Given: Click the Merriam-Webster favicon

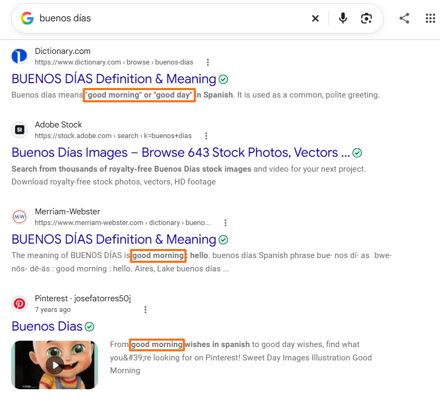Looking at the screenshot, I should point(19,216).
